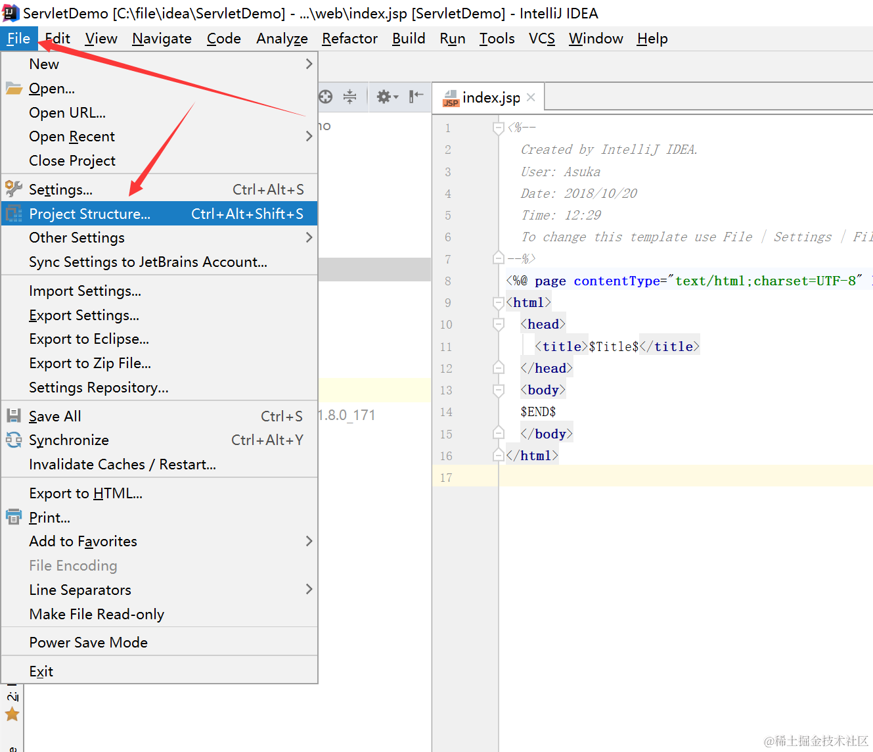The width and height of the screenshot is (873, 752).
Task: Open the Edit menu
Action: 58,39
